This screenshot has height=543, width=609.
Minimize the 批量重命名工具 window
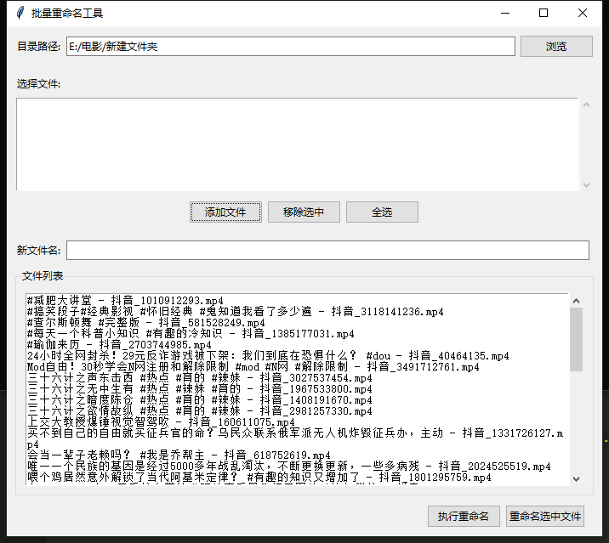click(505, 14)
